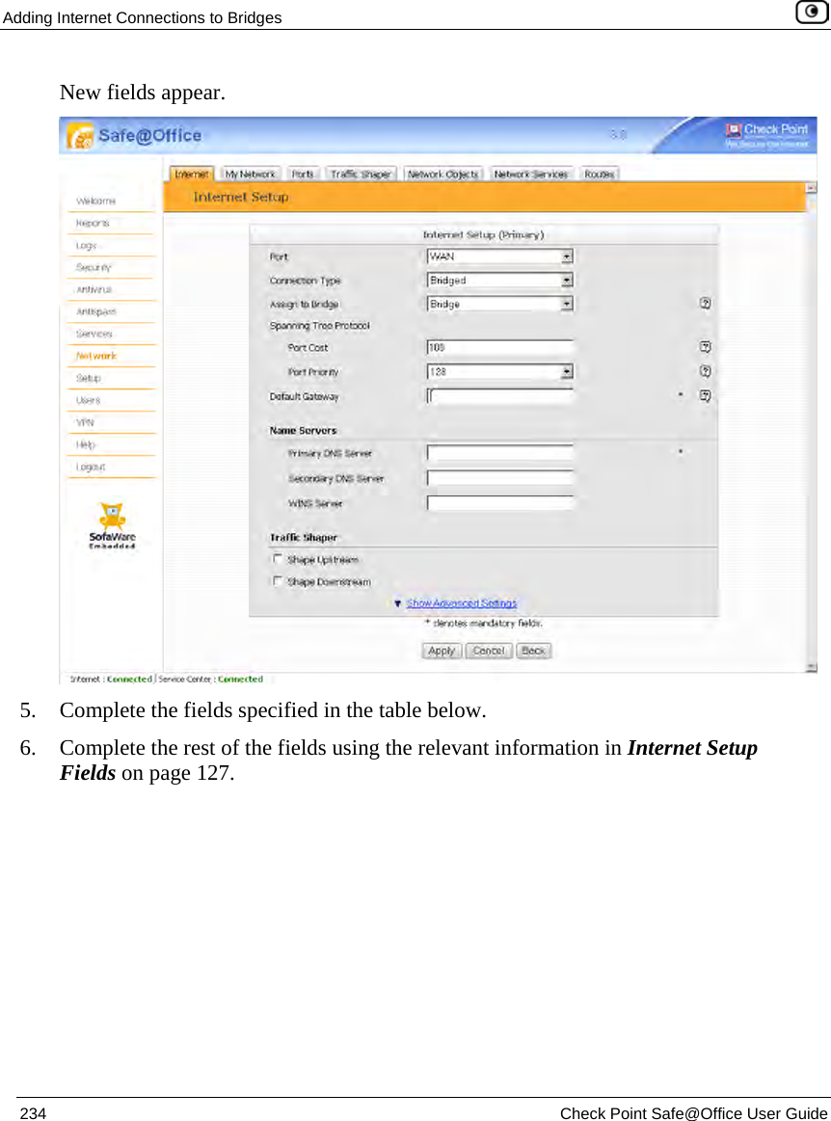The height and width of the screenshot is (1121, 831).
Task: Open Antivirus in the sidebar menu
Action: (x=94, y=289)
